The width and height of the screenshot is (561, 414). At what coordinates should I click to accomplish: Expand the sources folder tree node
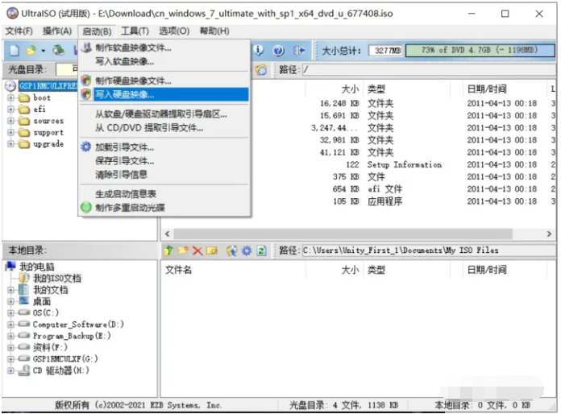pyautogui.click(x=10, y=121)
